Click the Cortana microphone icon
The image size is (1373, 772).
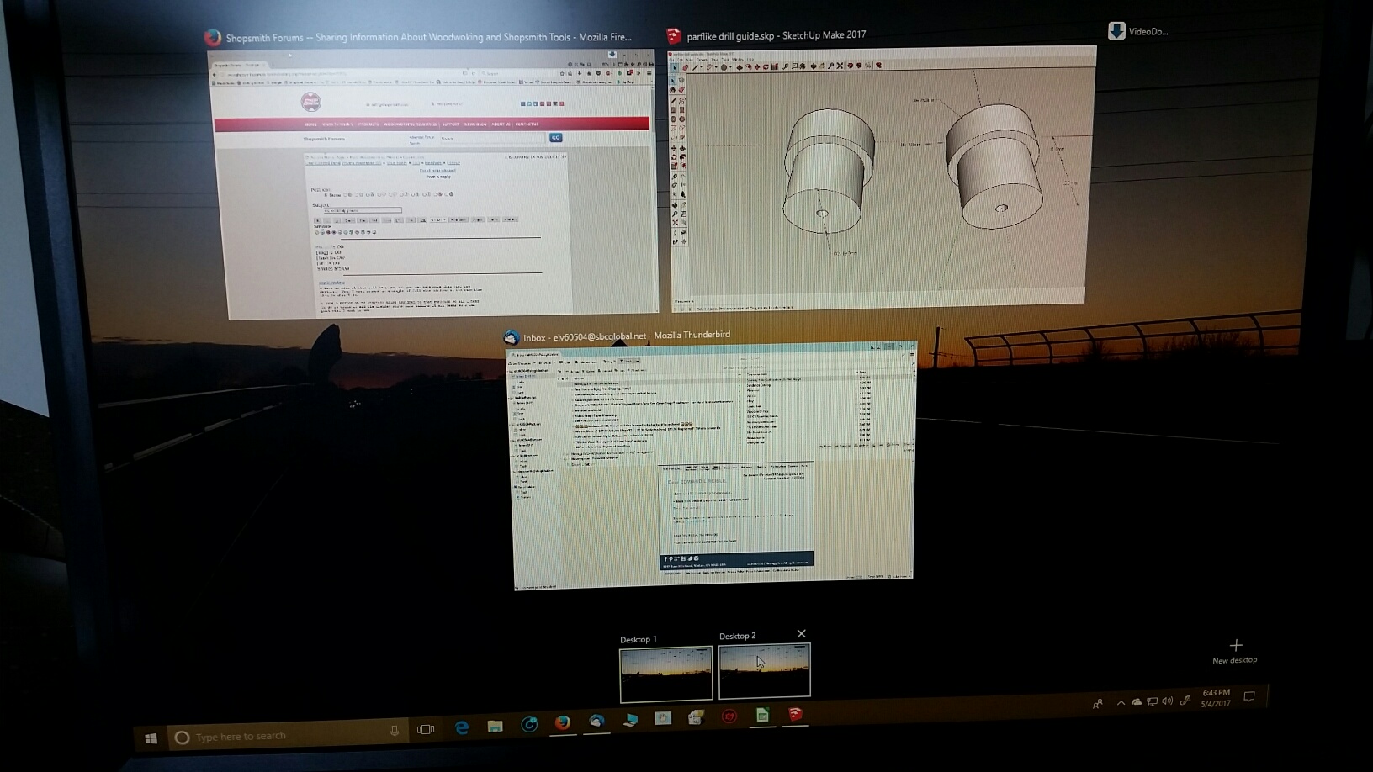tap(394, 731)
